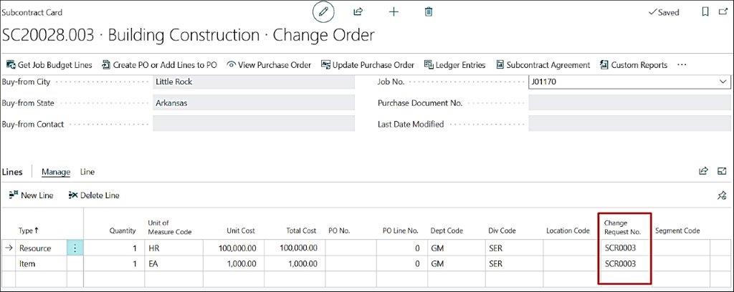Click the plus icon to add new
The height and width of the screenshot is (292, 734).
point(394,12)
